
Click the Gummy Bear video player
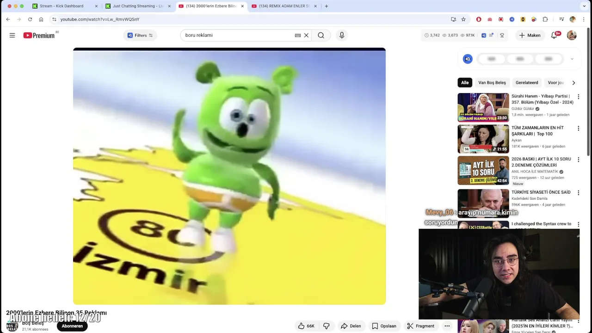point(229,176)
